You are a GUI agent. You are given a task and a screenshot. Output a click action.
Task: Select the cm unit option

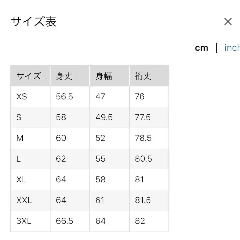point(202,48)
